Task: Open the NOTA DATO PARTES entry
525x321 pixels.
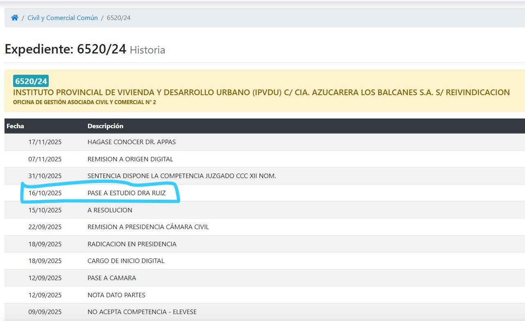Action: [116, 295]
